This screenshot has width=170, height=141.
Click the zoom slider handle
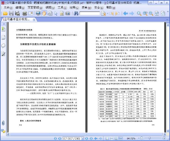150,138
